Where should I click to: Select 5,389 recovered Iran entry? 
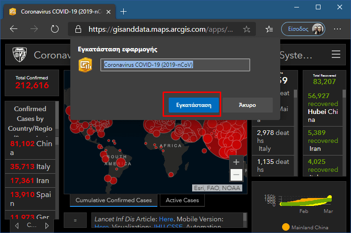coord(323,141)
